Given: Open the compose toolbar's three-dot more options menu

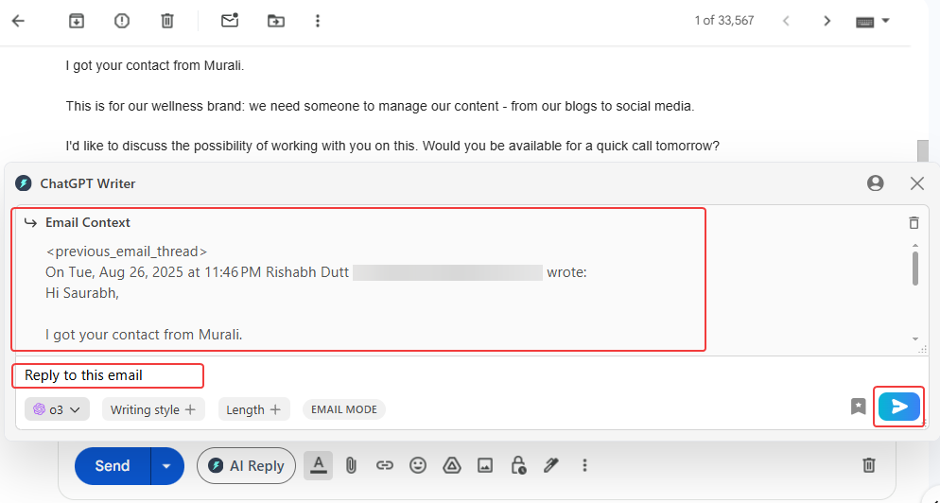Looking at the screenshot, I should pos(585,465).
